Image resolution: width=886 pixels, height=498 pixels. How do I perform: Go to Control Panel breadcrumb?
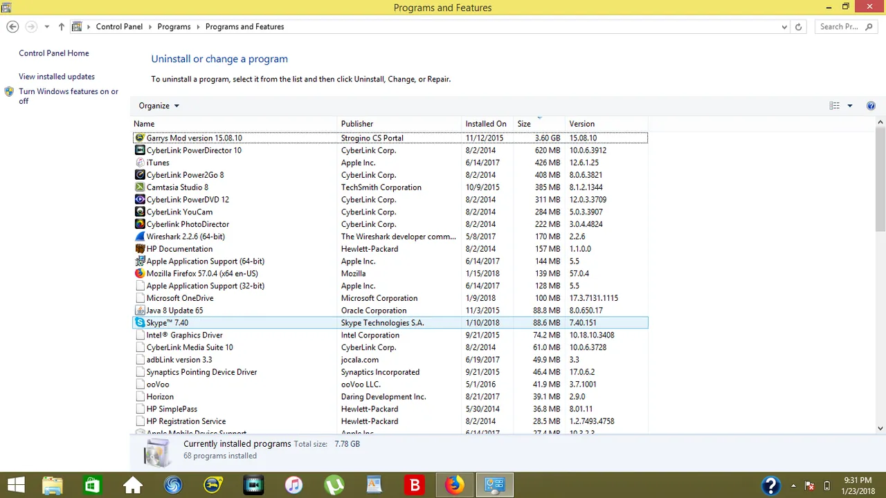pos(119,27)
